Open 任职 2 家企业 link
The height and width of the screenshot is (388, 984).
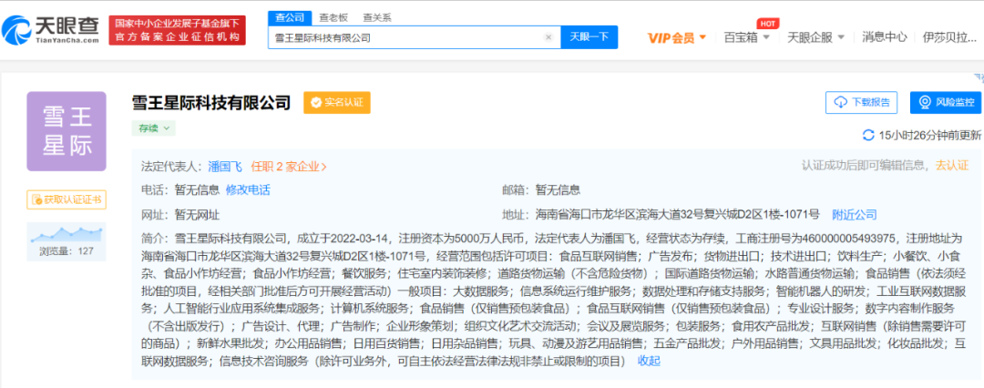point(289,167)
